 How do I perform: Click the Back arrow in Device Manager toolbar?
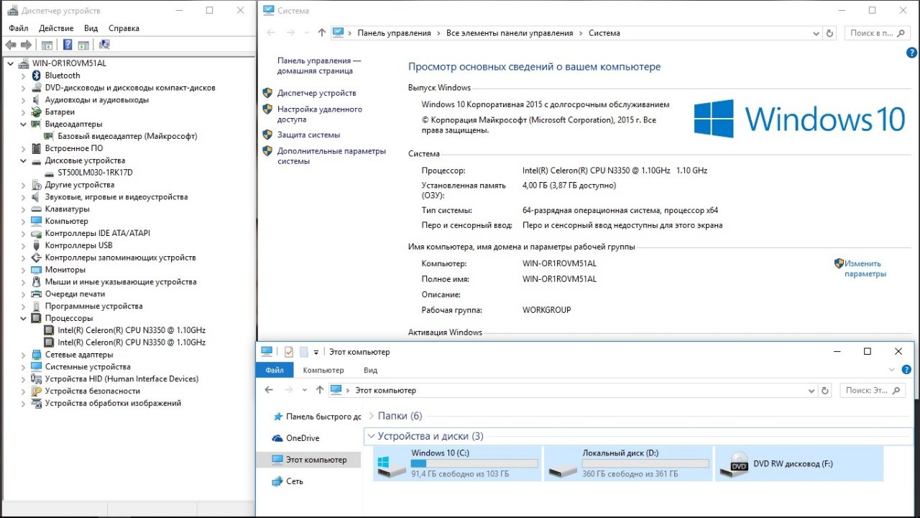[x=11, y=45]
